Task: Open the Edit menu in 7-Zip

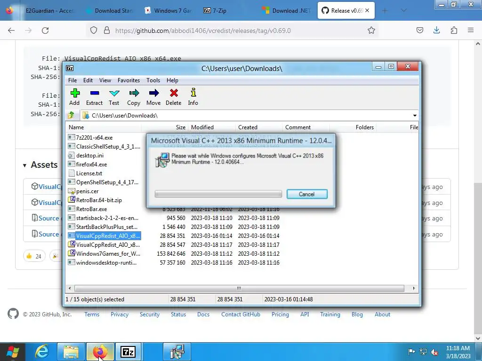Action: click(88, 80)
